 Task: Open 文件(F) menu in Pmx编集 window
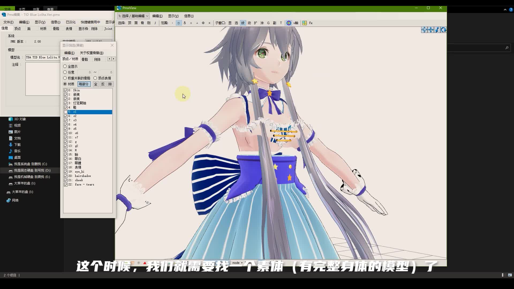pos(8,22)
